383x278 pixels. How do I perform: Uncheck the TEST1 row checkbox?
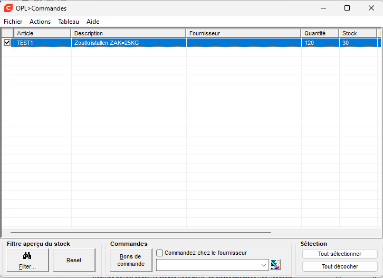click(x=7, y=43)
